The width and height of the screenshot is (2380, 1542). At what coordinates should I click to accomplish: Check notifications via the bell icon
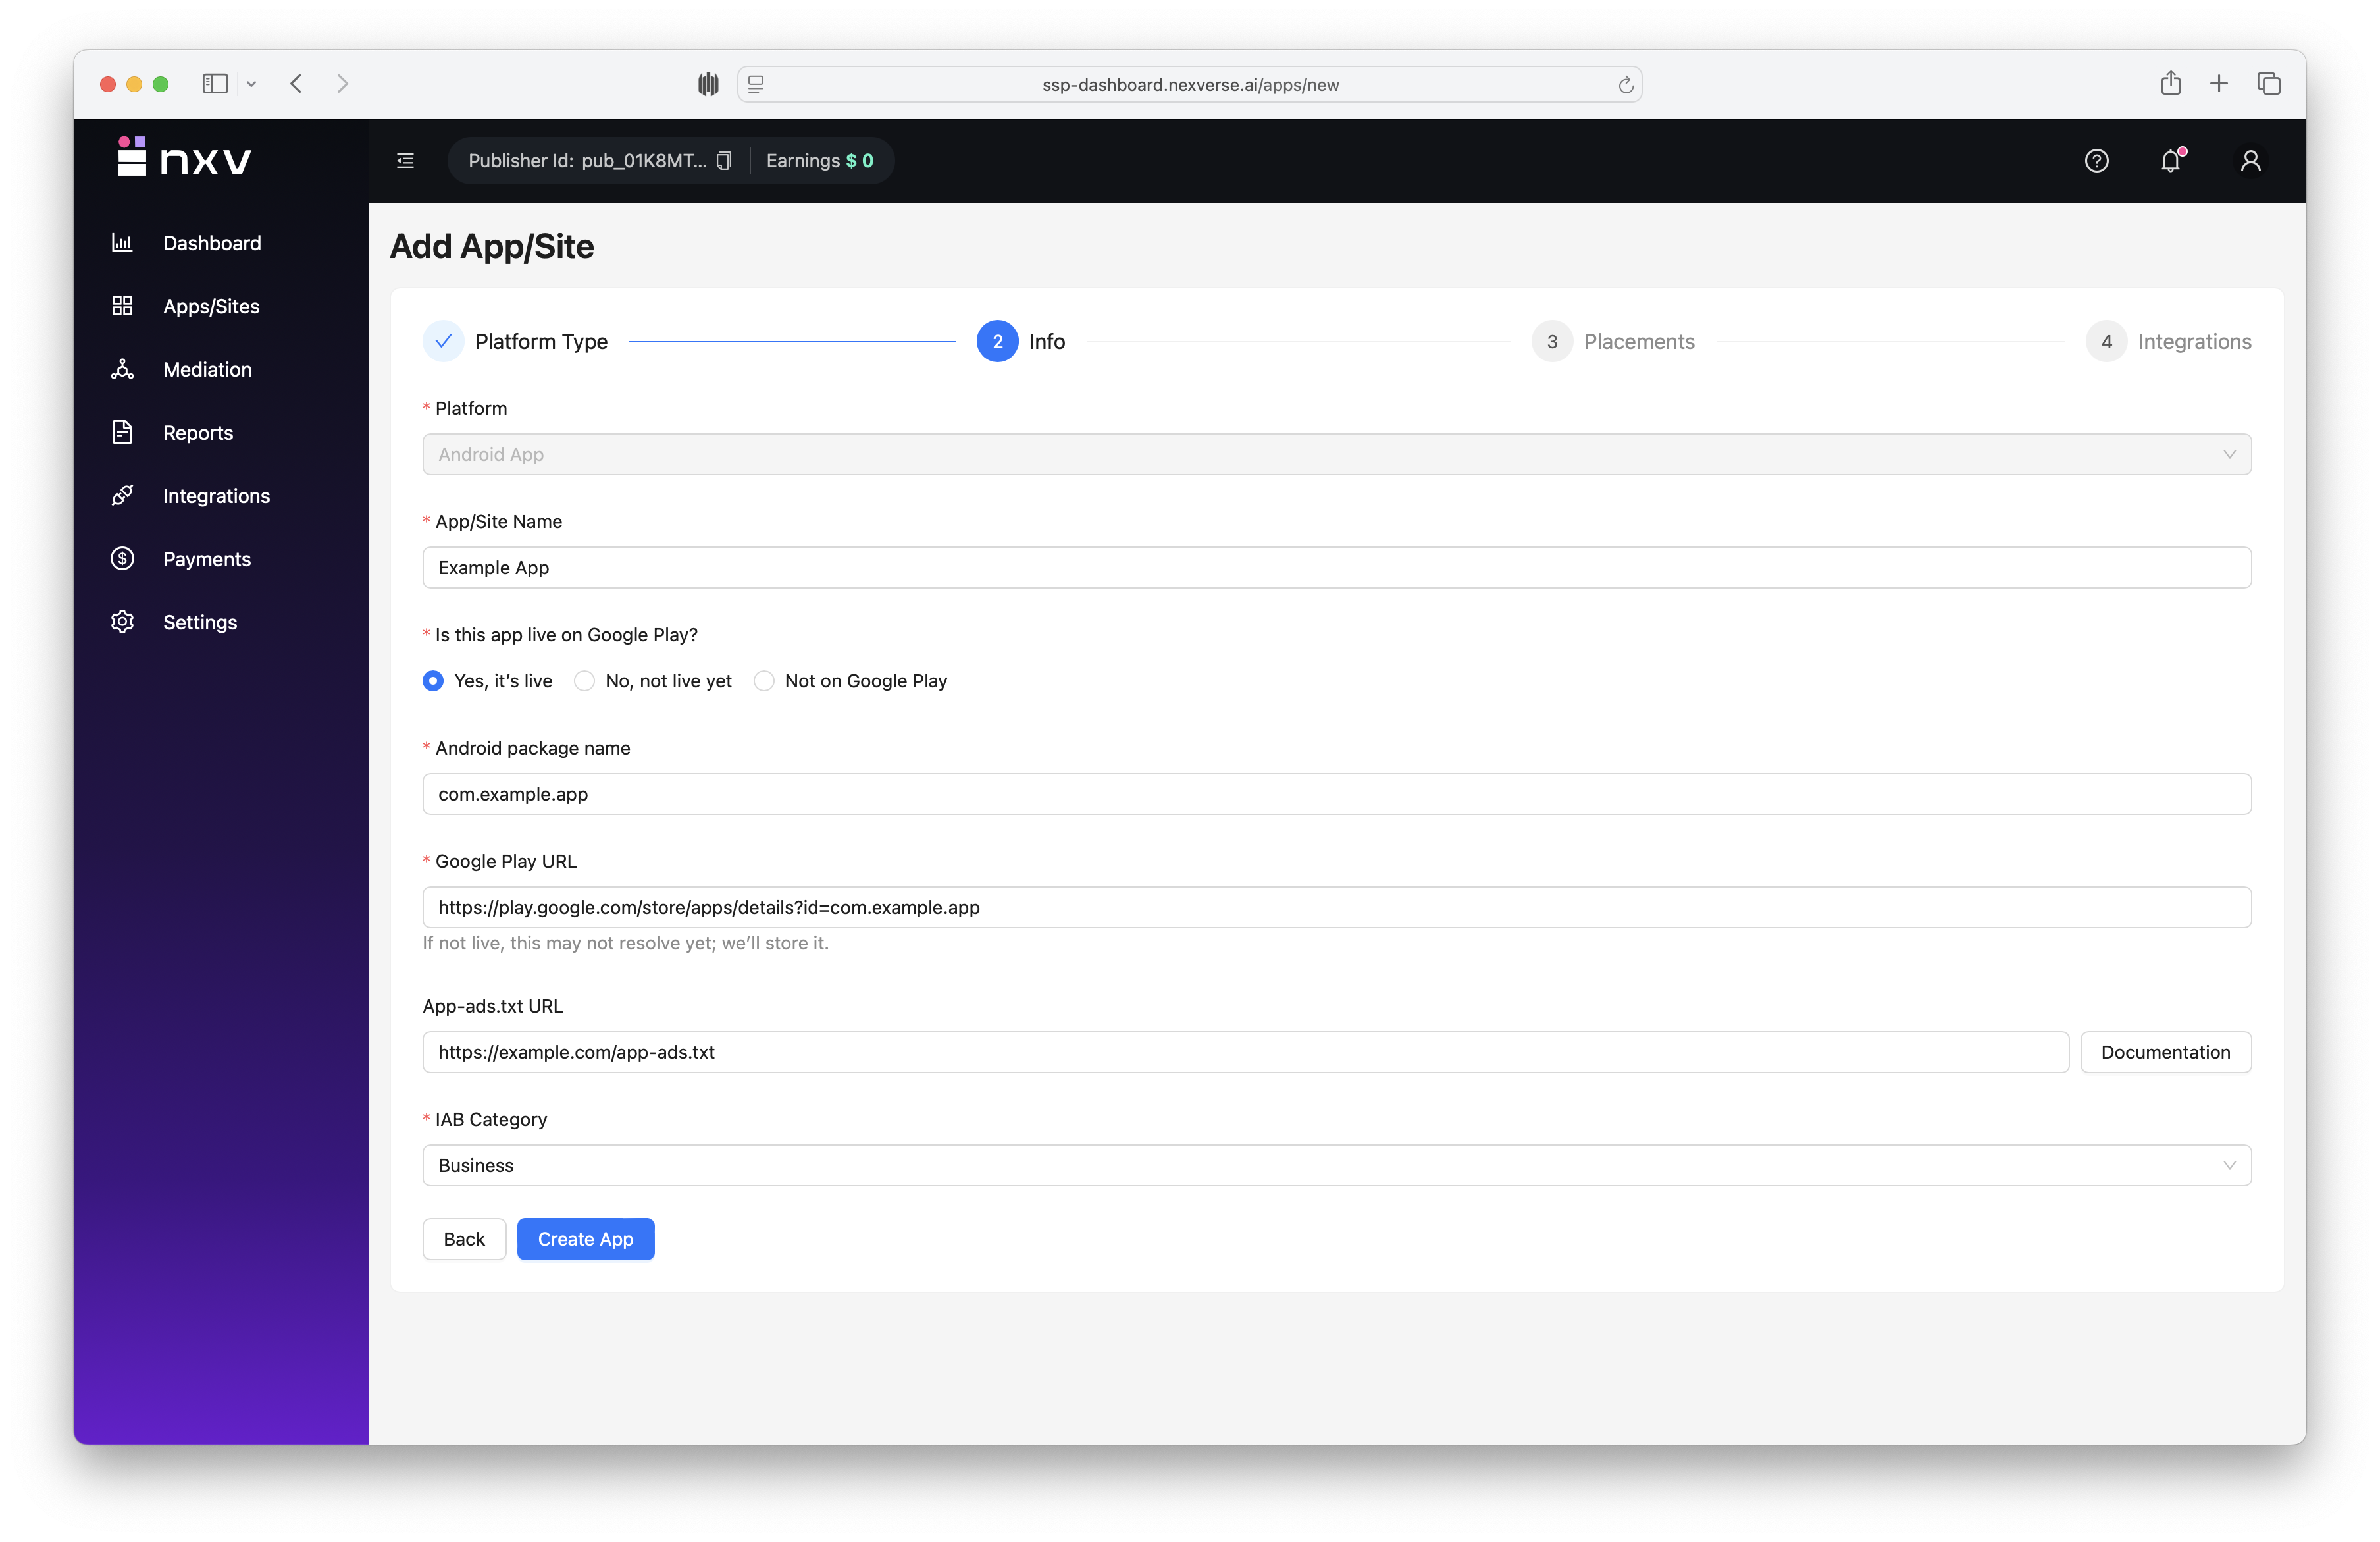[2170, 161]
